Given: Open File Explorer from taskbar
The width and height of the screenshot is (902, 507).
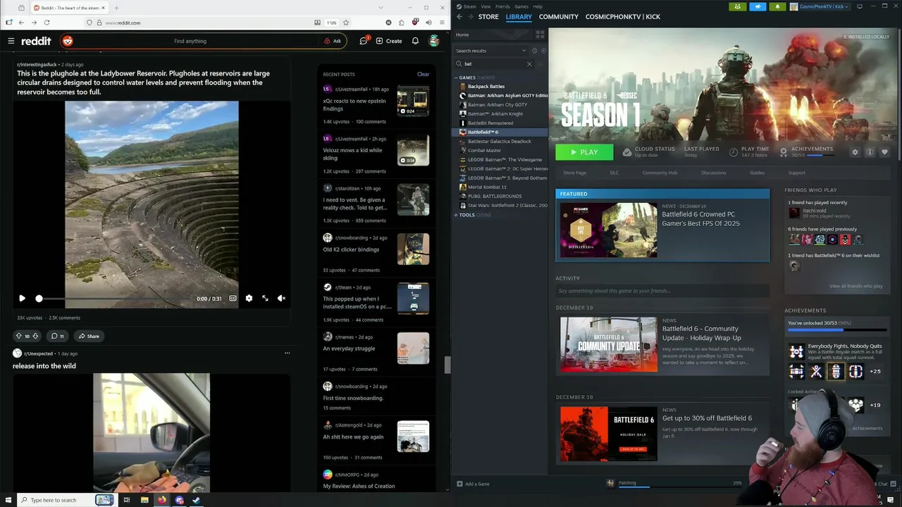Looking at the screenshot, I should [x=144, y=500].
